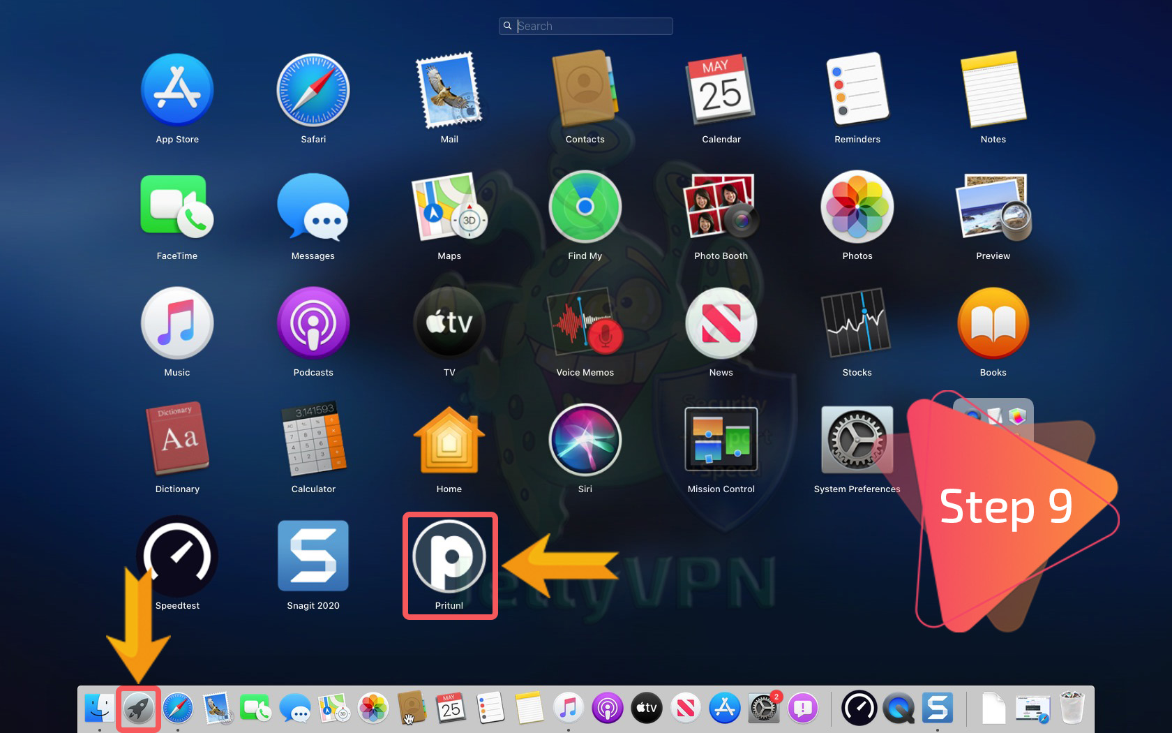Launch Speedtest from Launchpad
The image size is (1172, 733).
pos(176,556)
